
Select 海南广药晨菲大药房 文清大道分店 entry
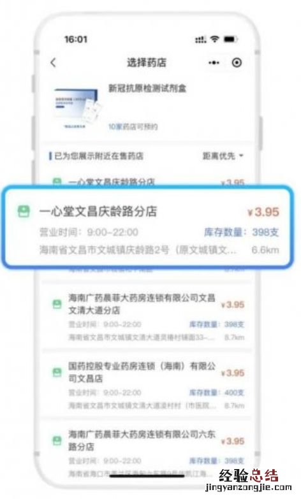click(147, 317)
